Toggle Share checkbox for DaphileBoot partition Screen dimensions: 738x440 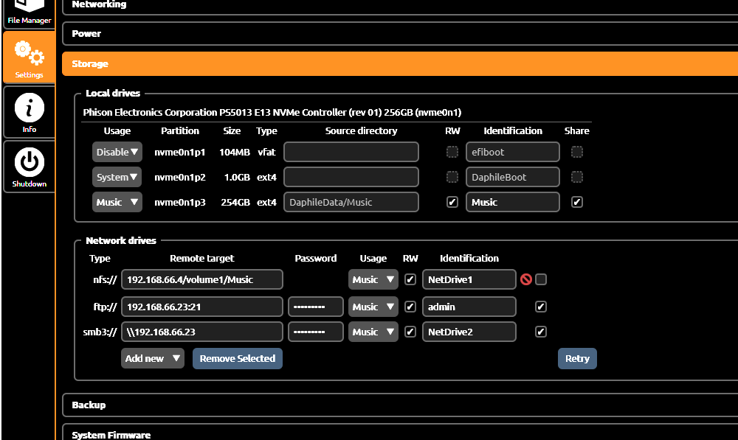point(577,177)
